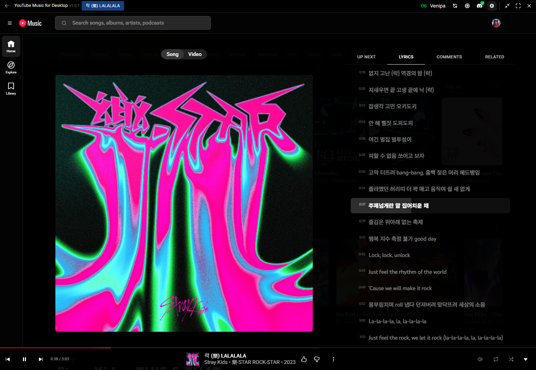Click the Discord status icon

click(x=480, y=5)
